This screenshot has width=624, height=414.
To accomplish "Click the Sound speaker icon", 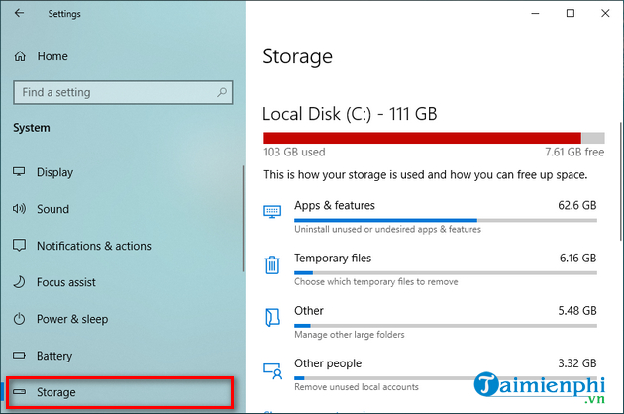I will pyautogui.click(x=19, y=209).
